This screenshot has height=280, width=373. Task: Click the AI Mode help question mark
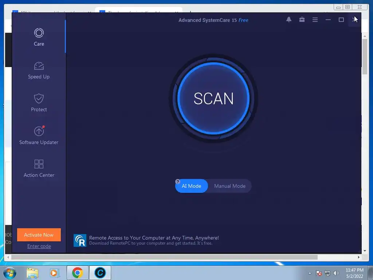tap(177, 182)
